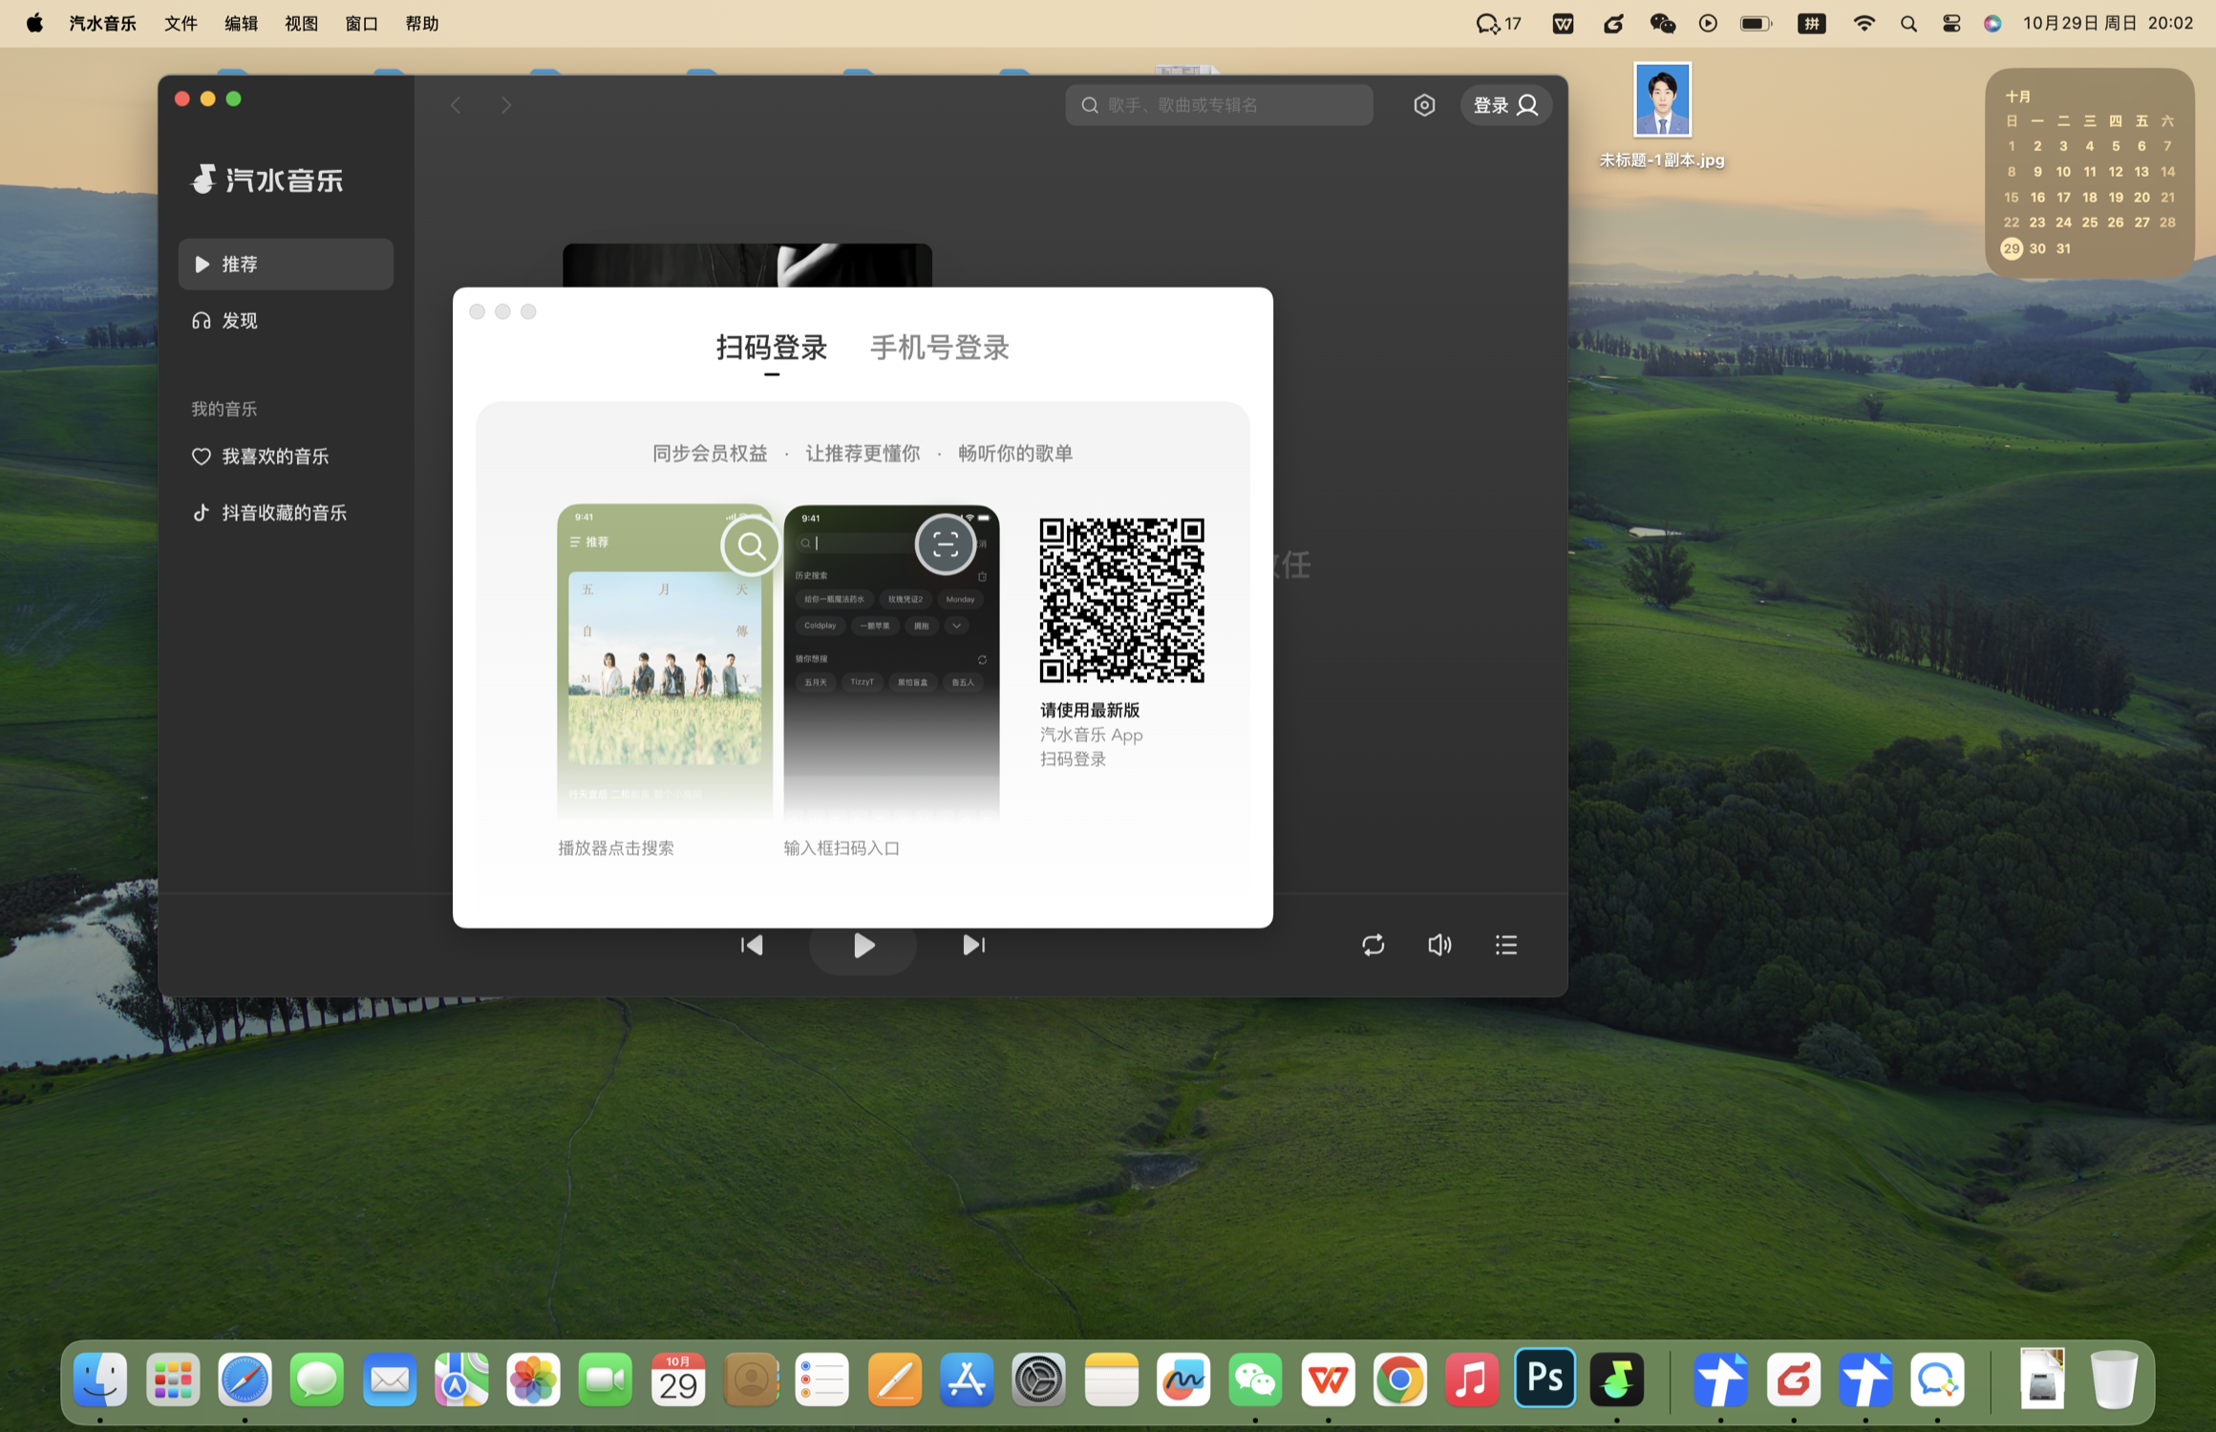
Task: Open 我喜欢的音乐 heart item
Action: [274, 457]
